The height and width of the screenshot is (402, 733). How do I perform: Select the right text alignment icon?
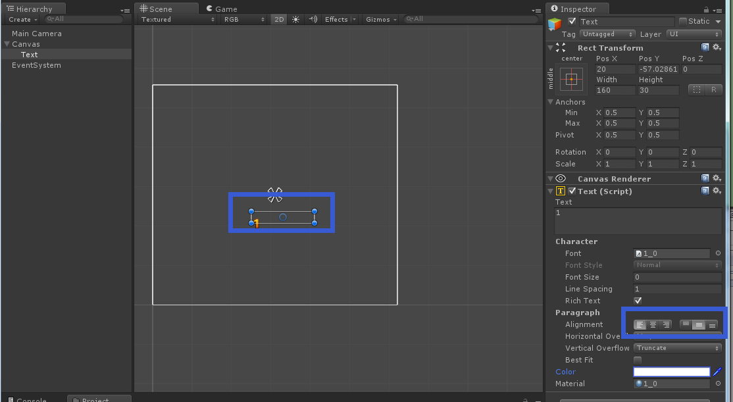(666, 324)
